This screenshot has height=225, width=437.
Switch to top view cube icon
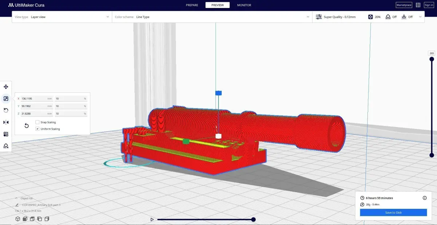(32, 219)
